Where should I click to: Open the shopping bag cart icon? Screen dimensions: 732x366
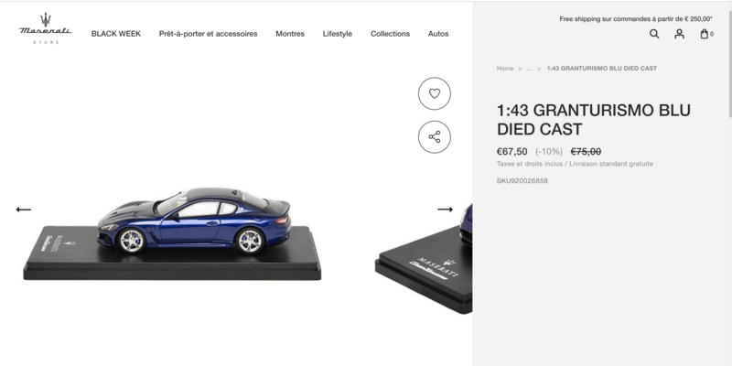coord(706,34)
